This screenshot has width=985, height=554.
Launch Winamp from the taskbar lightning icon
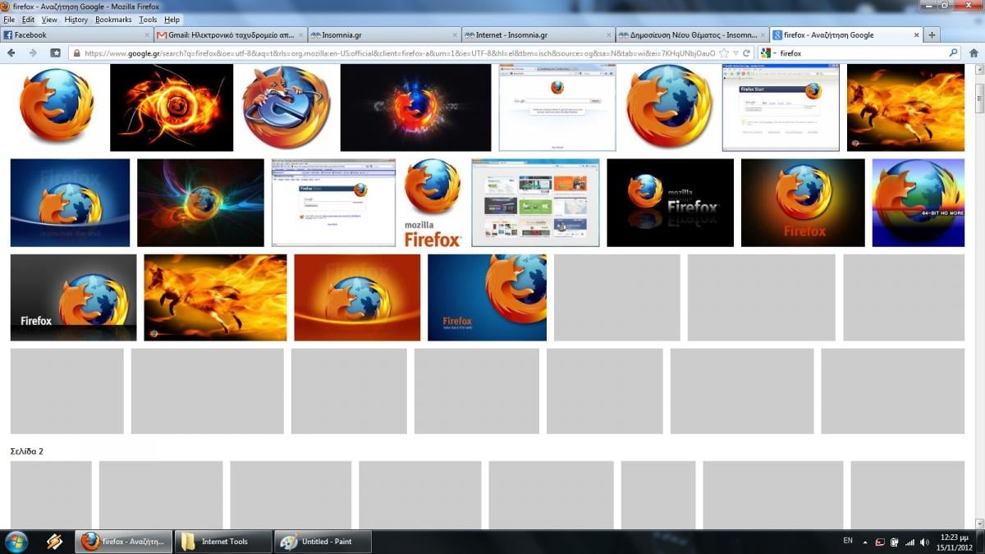[55, 542]
